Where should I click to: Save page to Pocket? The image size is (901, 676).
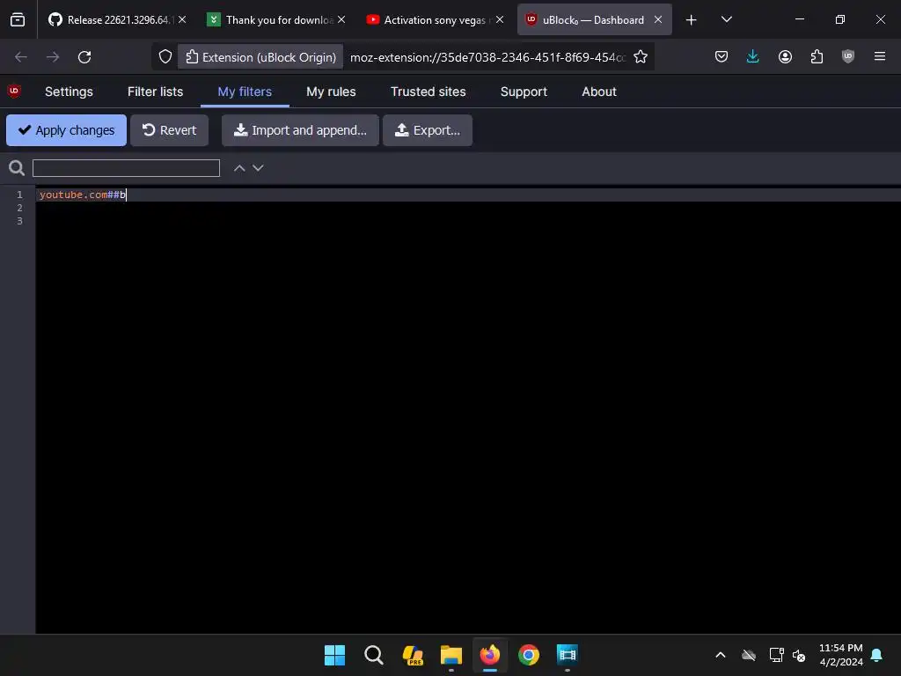coord(722,57)
